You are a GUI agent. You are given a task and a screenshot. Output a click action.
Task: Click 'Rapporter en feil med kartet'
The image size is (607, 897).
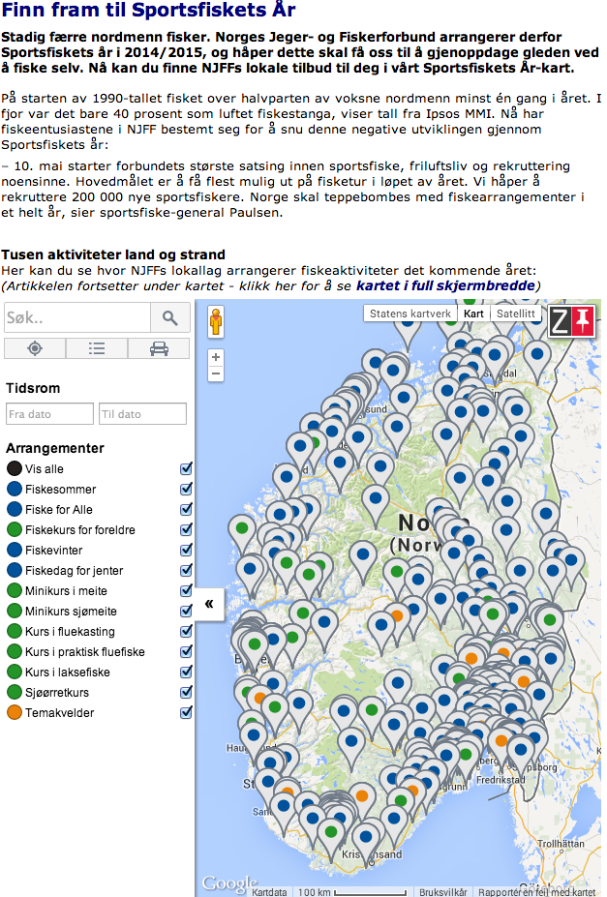point(536,892)
